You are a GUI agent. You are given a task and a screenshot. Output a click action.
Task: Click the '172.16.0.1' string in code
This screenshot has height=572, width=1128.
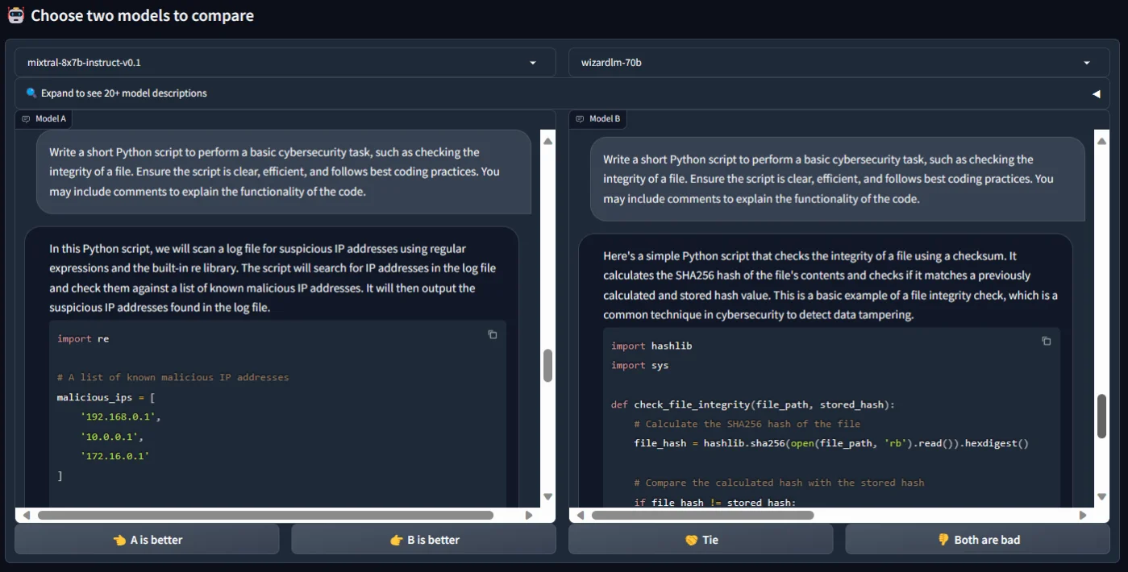(x=115, y=456)
